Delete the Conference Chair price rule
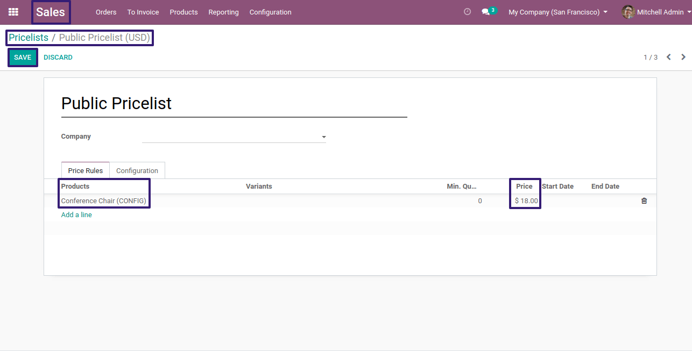The image size is (692, 351). (x=644, y=201)
